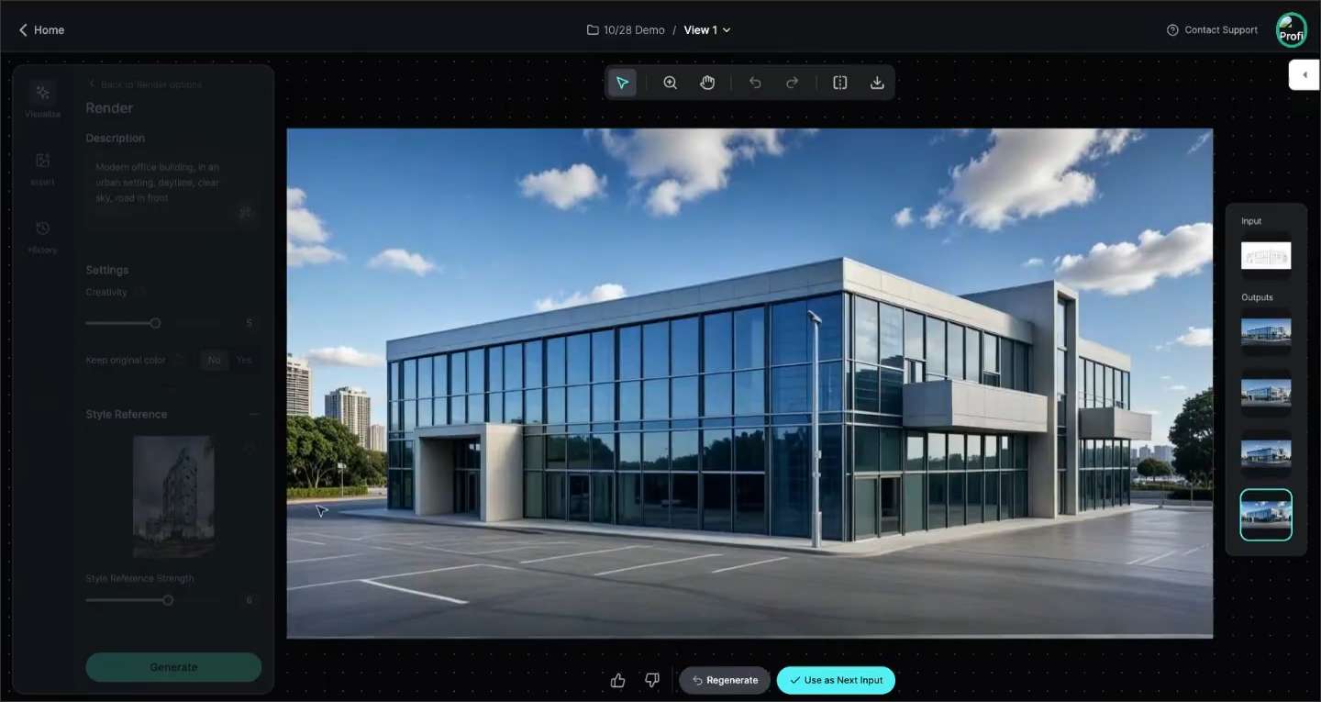Click the Creativity info icon
1321x702 pixels.
[x=139, y=293]
